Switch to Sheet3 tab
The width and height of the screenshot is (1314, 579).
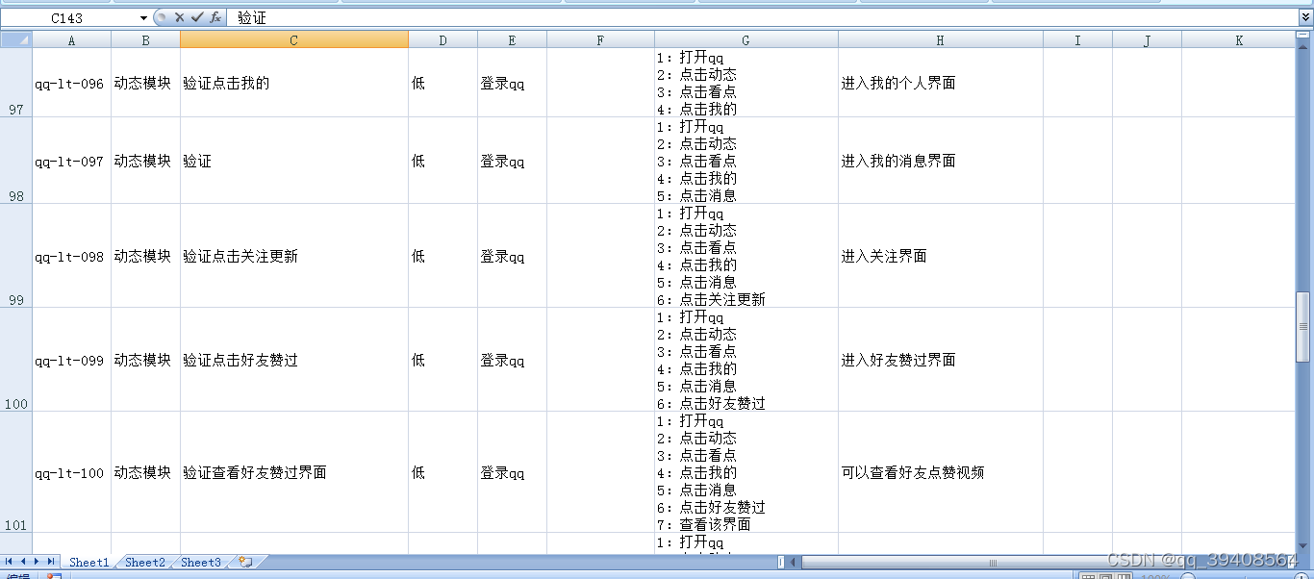click(201, 563)
